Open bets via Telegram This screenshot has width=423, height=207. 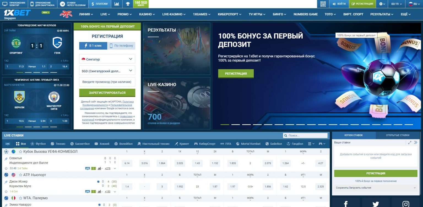click(73, 4)
